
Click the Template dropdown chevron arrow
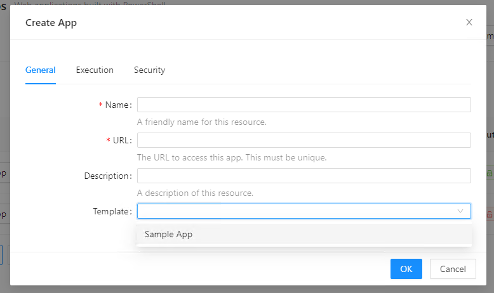point(460,211)
